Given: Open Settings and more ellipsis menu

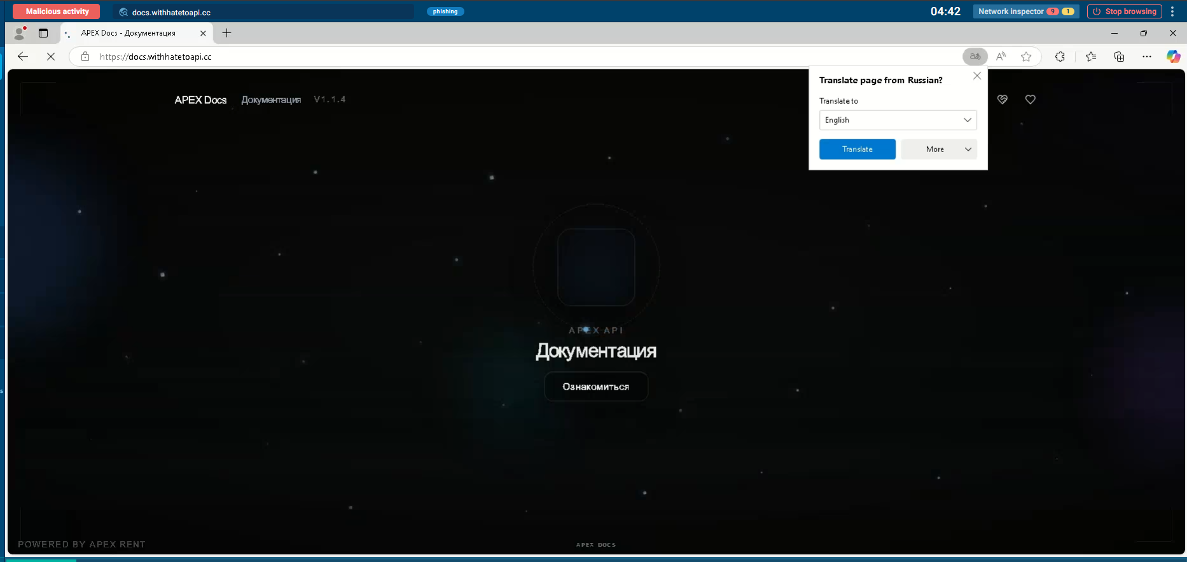Looking at the screenshot, I should click(1147, 57).
